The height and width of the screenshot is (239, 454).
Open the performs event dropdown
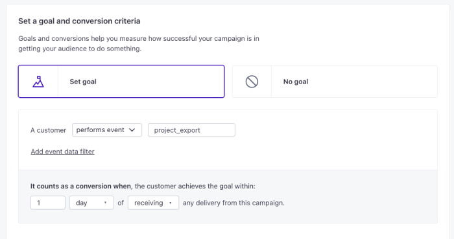pos(107,130)
